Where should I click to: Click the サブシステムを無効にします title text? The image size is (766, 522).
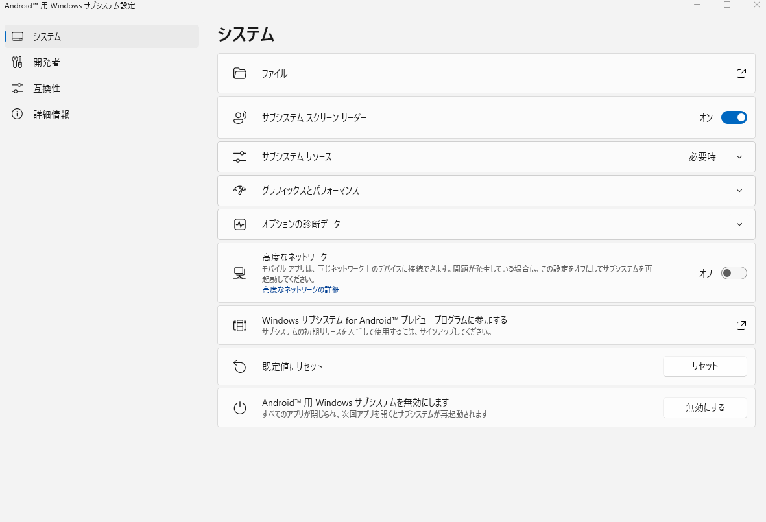point(355,403)
